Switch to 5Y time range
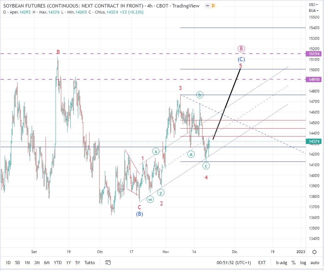This screenshot has height=271, width=324. click(x=78, y=263)
